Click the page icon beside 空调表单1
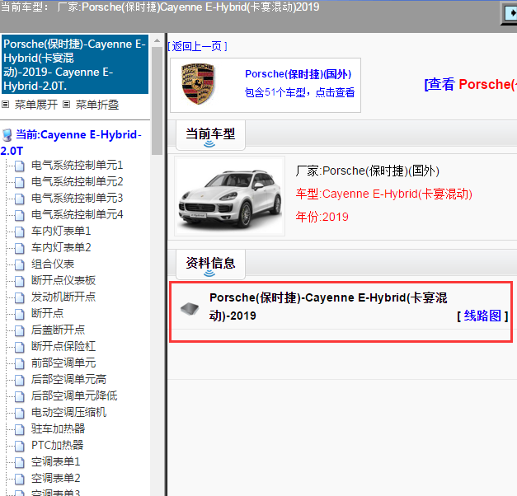 pyautogui.click(x=20, y=462)
